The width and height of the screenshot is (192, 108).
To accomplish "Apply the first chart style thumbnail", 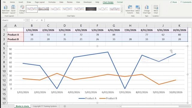I will [32, 9].
